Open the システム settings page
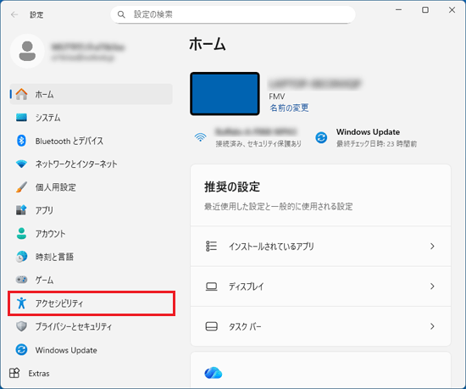 click(47, 118)
